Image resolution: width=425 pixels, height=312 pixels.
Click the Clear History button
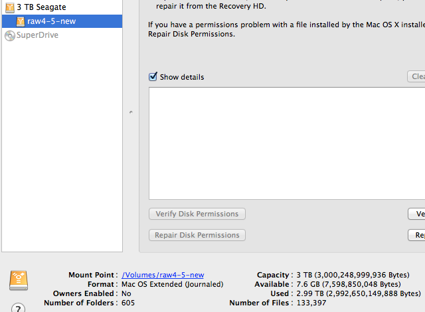416,76
